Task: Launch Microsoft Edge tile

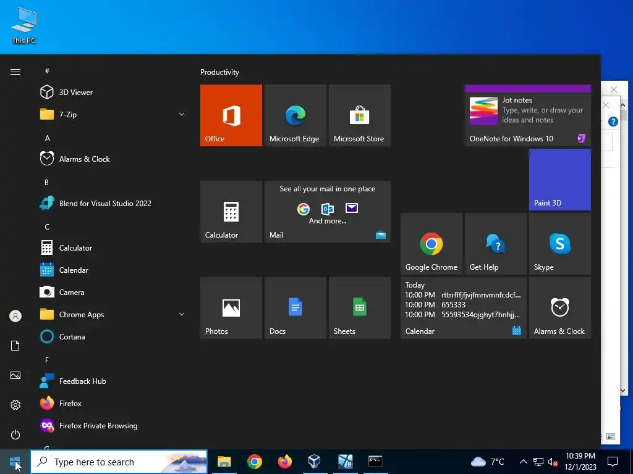Action: tap(295, 115)
